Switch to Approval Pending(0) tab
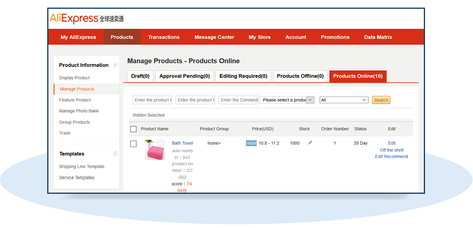473x228 pixels. tap(185, 76)
